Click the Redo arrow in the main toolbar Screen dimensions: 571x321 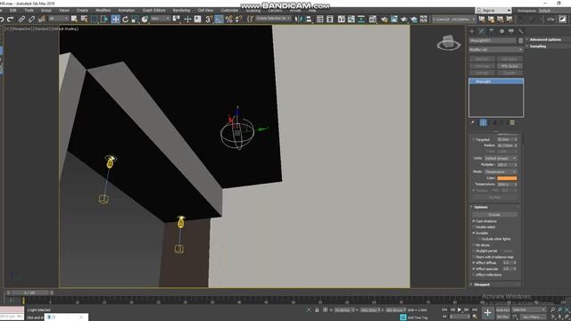pos(10,19)
